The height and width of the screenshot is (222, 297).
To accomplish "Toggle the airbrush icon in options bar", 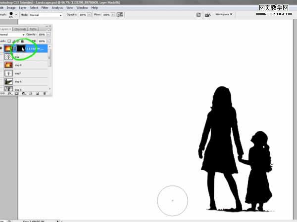I will point(120,14).
